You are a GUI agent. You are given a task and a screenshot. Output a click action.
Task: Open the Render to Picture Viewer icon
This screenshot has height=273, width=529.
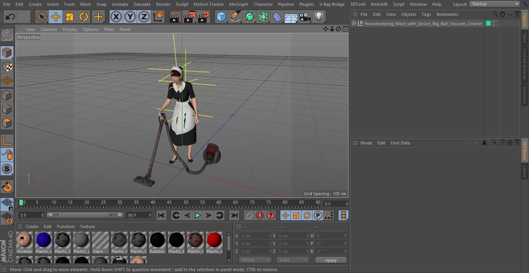[189, 17]
